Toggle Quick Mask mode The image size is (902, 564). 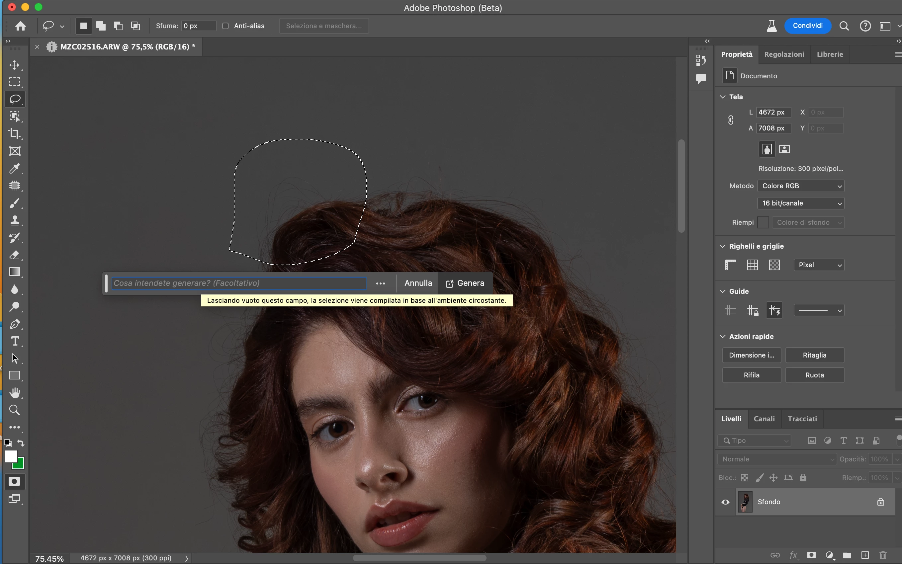[x=14, y=482]
